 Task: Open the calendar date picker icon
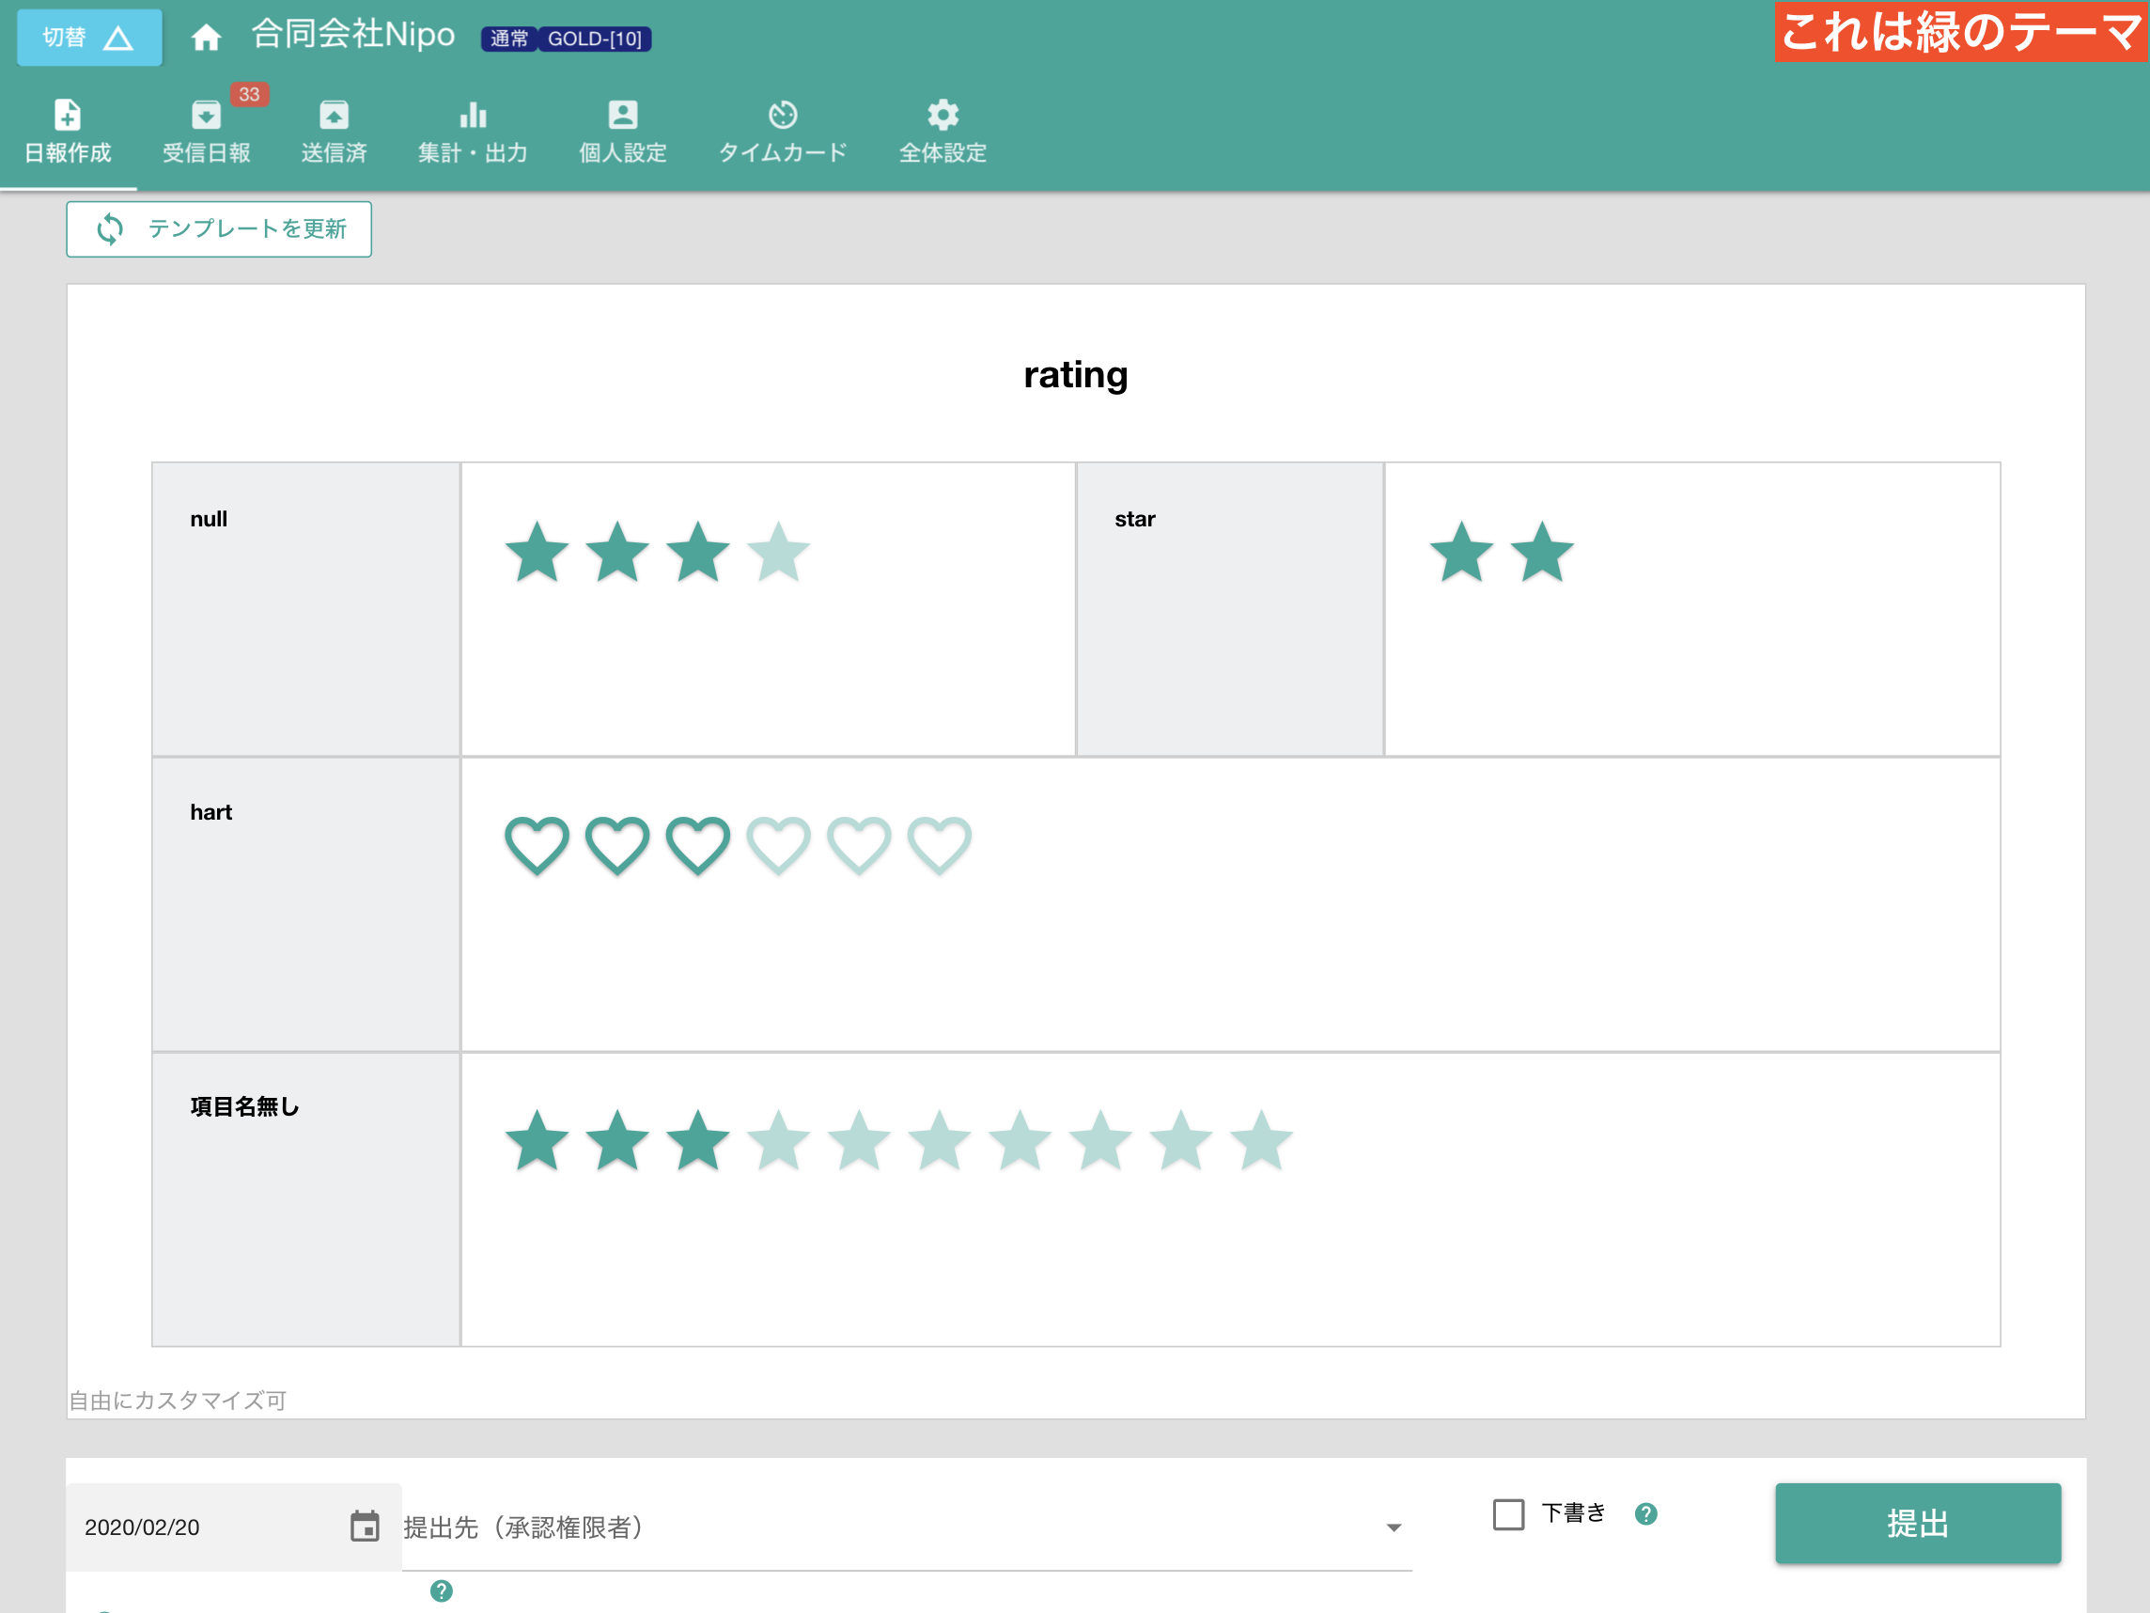(365, 1527)
